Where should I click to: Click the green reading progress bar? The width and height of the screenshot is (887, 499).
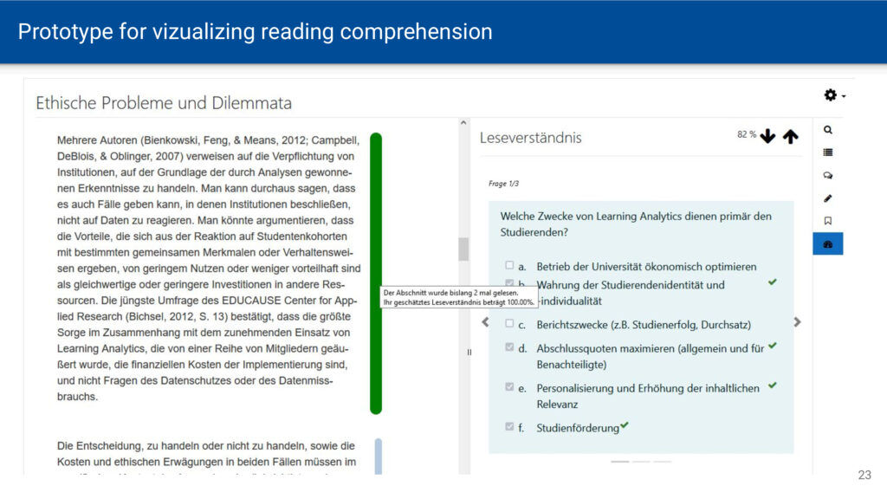click(376, 273)
